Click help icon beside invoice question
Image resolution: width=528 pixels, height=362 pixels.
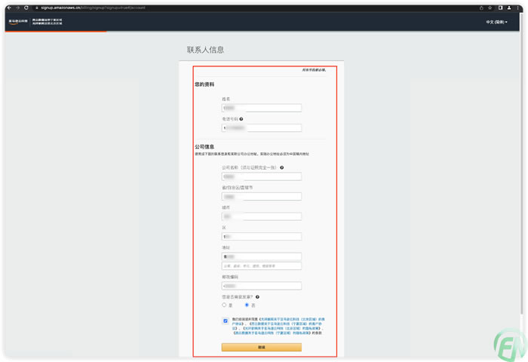coord(257,297)
